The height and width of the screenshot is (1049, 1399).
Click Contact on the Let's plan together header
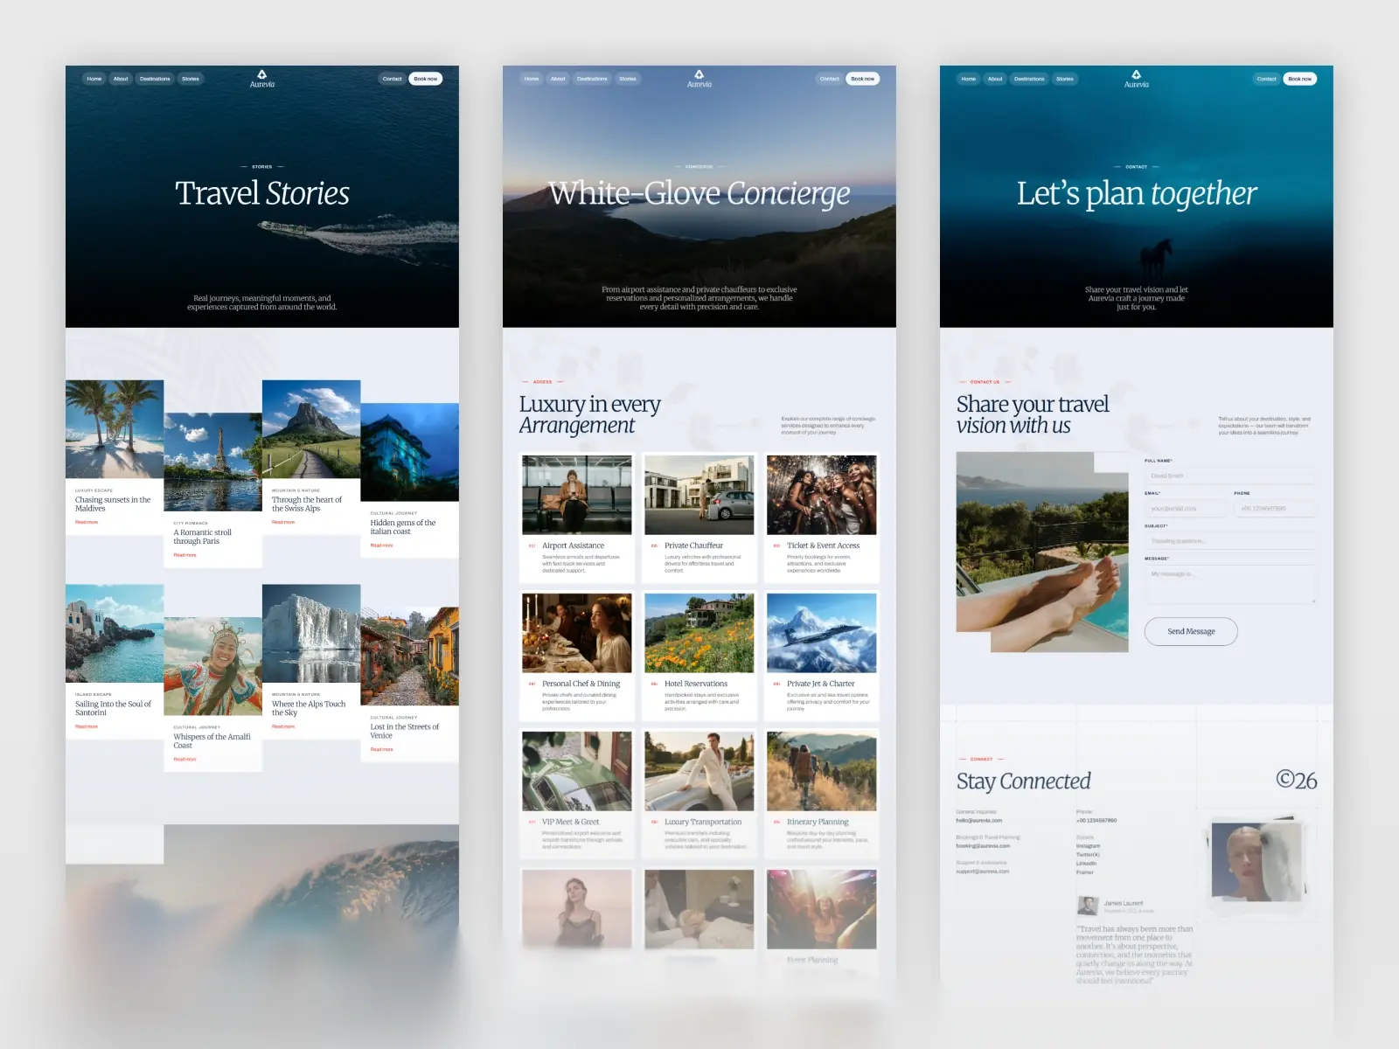[1267, 79]
